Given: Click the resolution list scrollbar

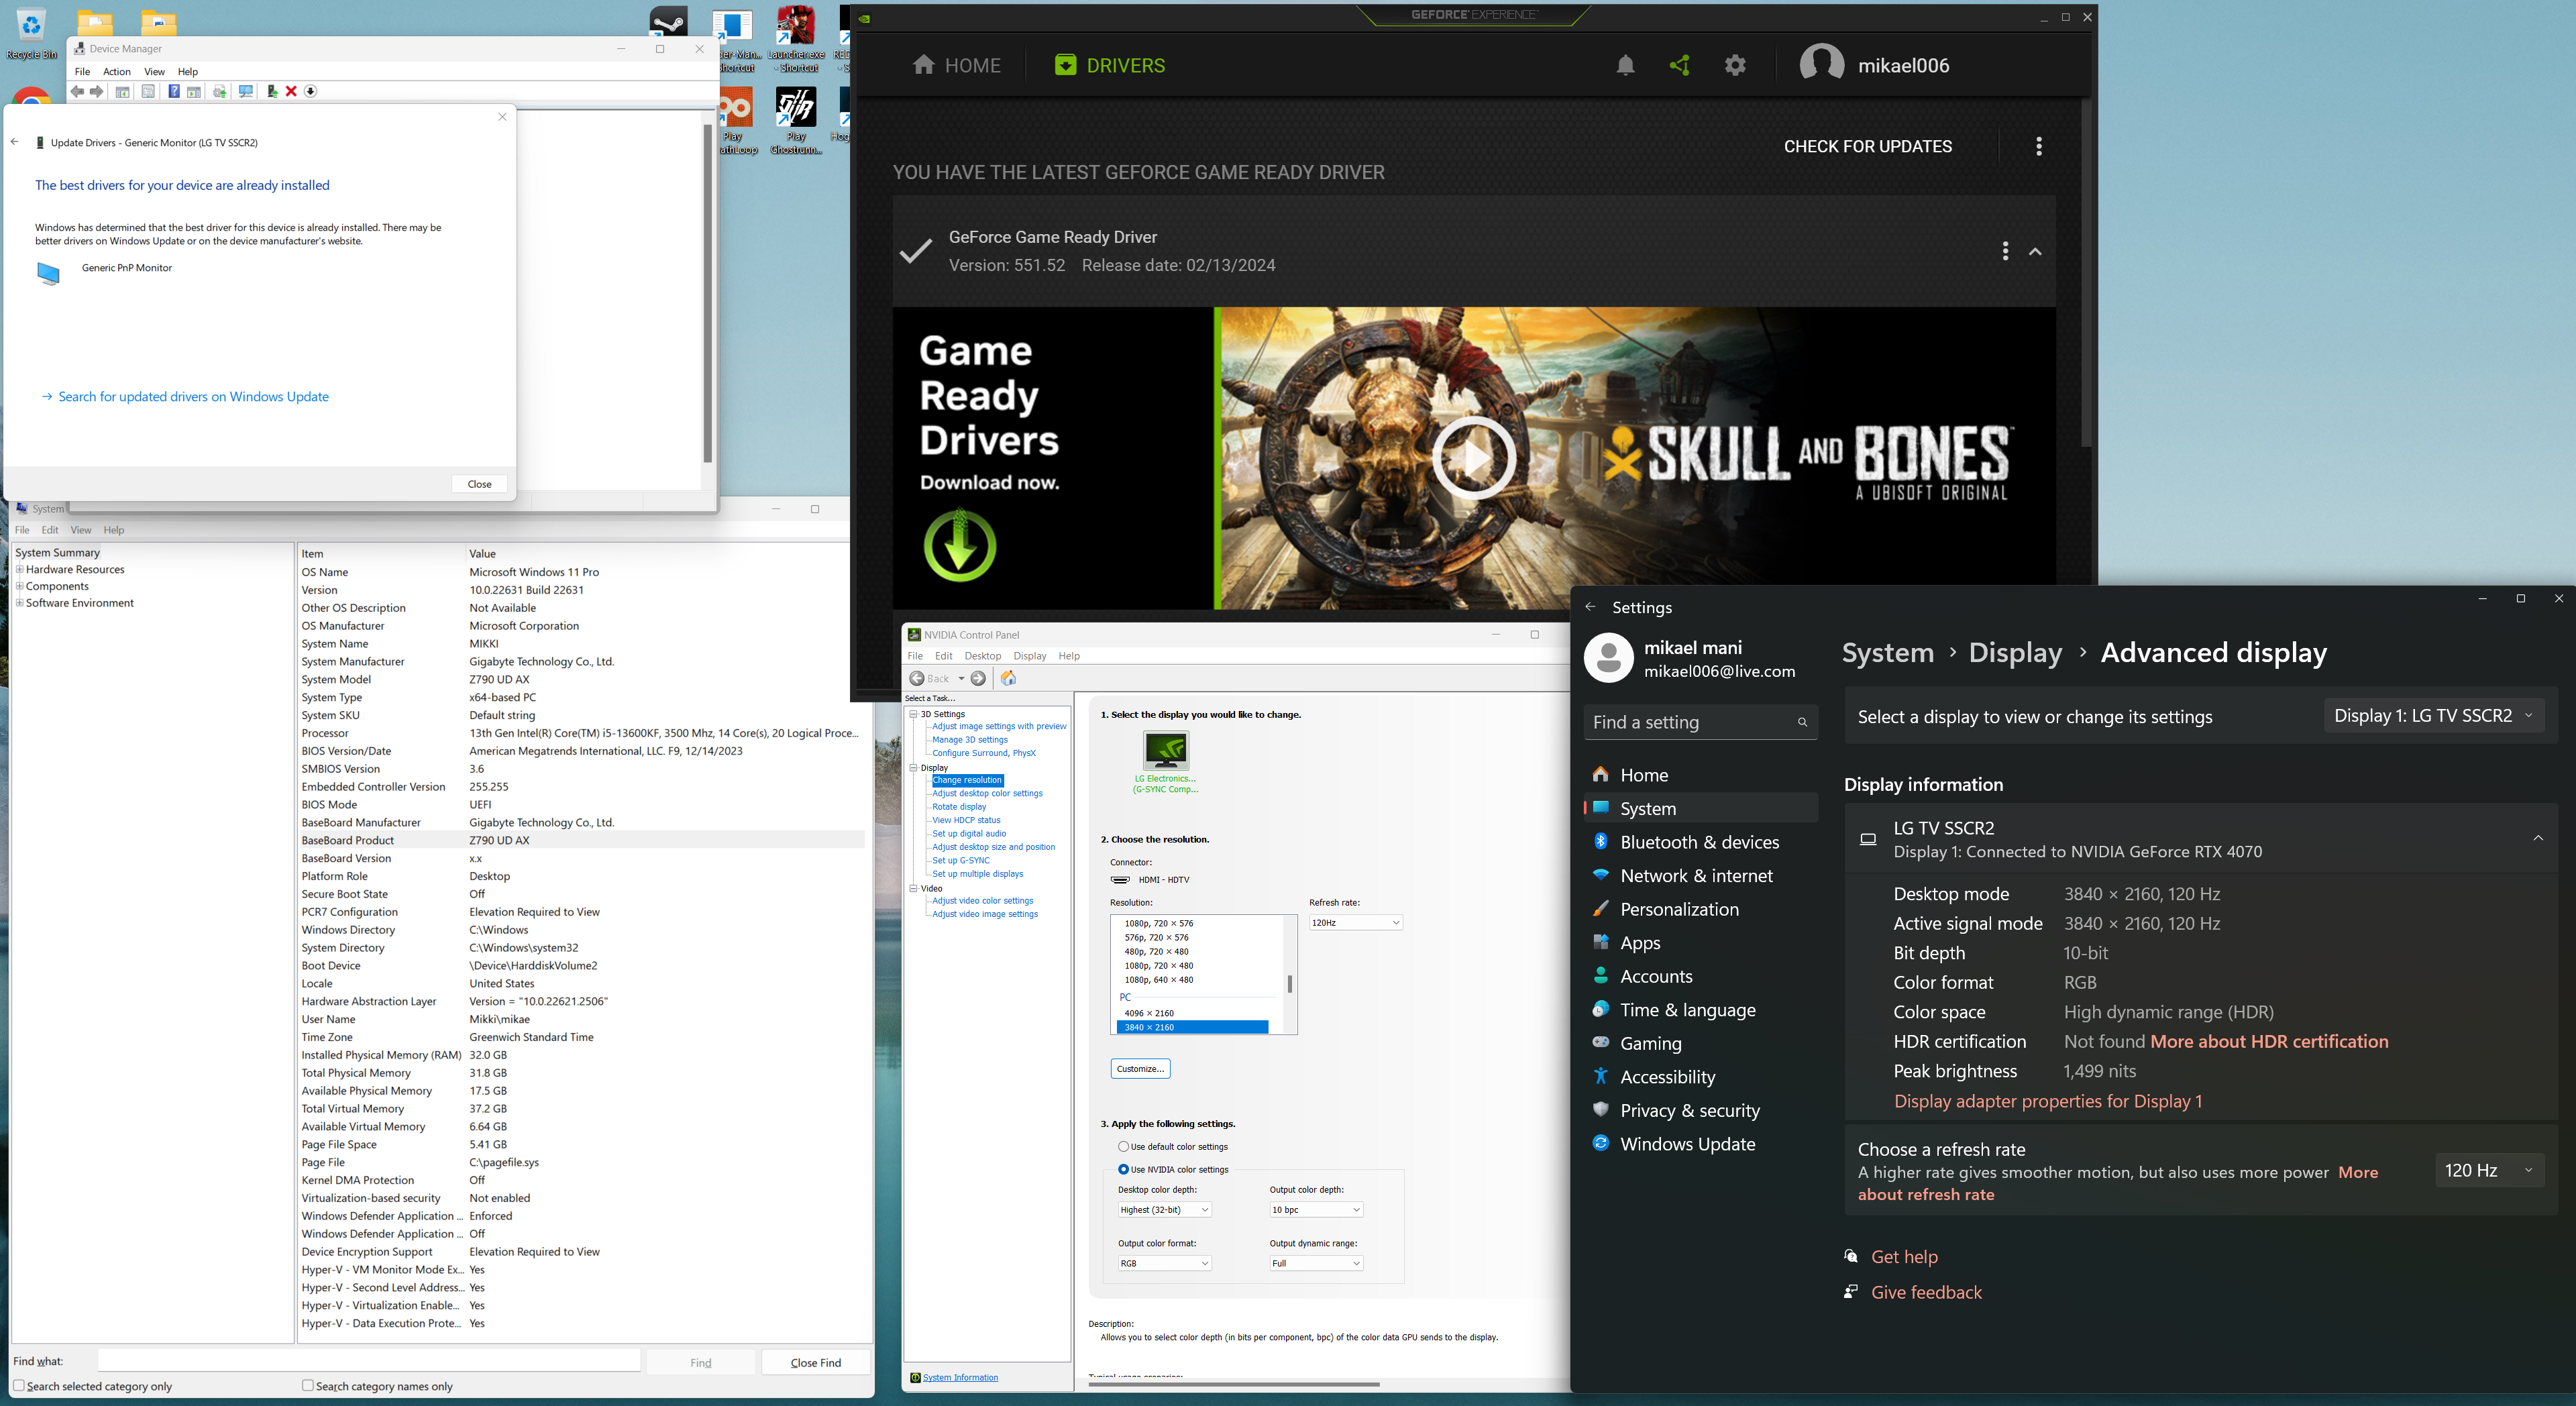Looking at the screenshot, I should click(x=1289, y=984).
